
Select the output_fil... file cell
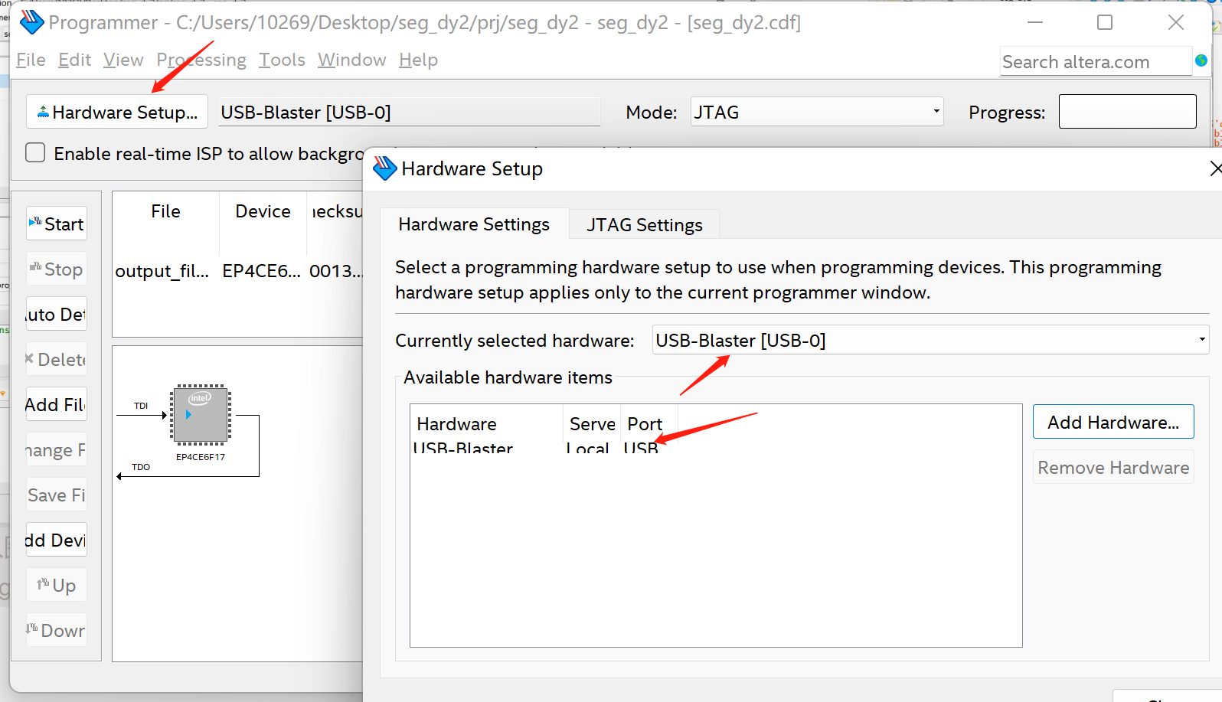coord(163,271)
